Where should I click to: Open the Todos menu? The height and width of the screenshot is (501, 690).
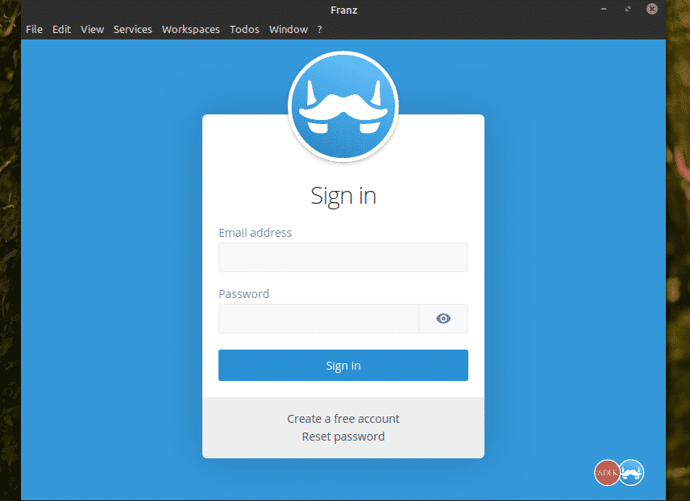coord(244,30)
